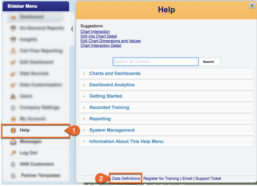The width and height of the screenshot is (257, 186).
Task: Expand the Dashboard Analytics section
Action: pos(112,85)
